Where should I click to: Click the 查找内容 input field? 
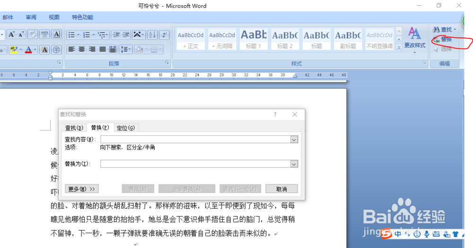195,139
